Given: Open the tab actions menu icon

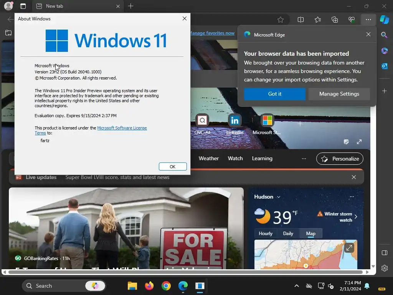Looking at the screenshot, I should pos(23,6).
